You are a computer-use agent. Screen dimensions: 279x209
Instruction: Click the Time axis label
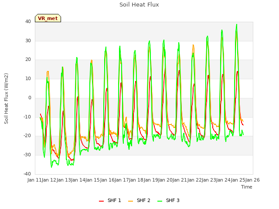[247, 187]
